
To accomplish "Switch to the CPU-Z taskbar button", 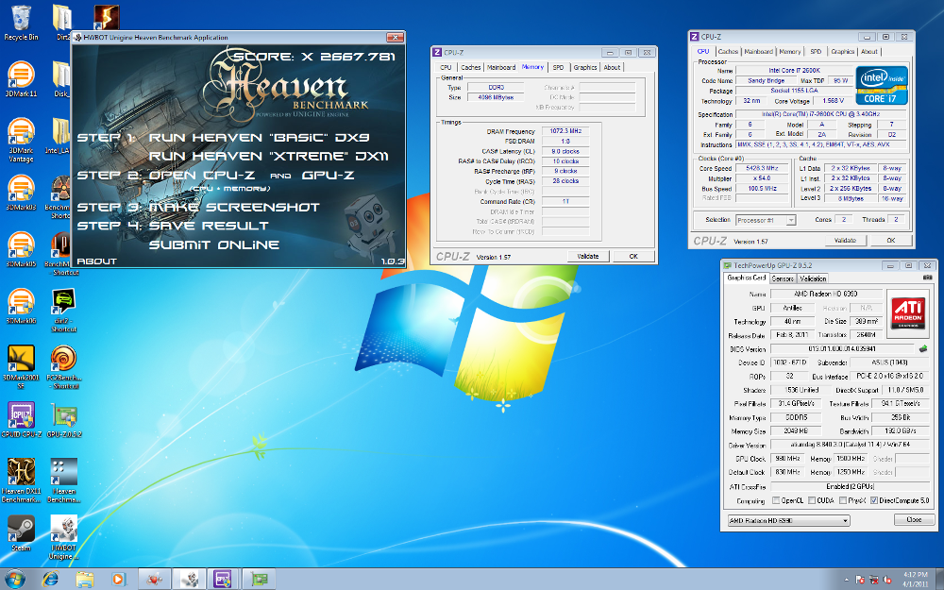I will coord(224,580).
